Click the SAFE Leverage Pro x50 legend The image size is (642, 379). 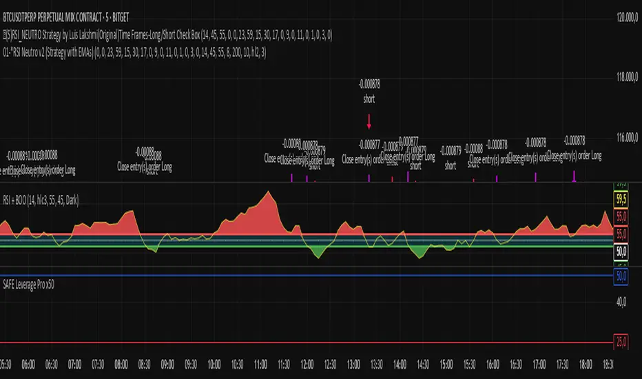[x=28, y=285]
